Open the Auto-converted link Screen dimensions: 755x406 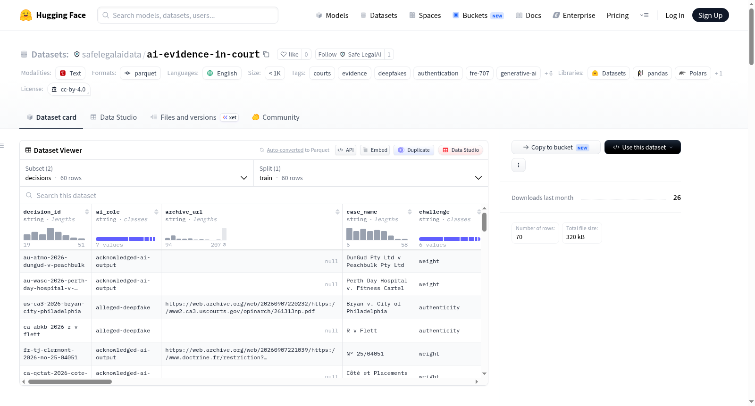(285, 150)
